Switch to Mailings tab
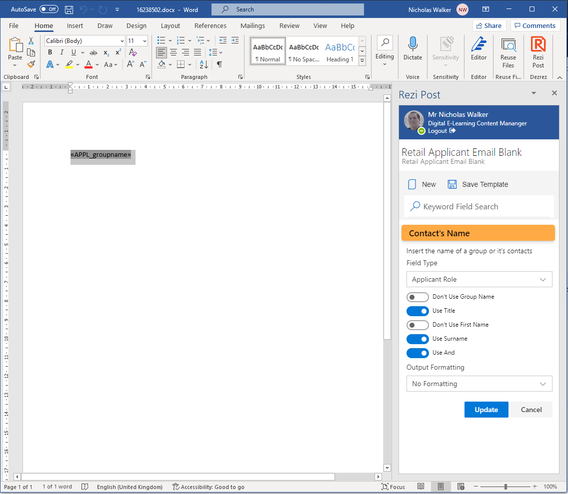 pyautogui.click(x=252, y=25)
